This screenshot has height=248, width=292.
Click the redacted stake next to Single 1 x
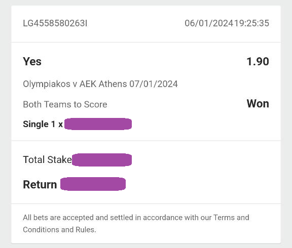point(98,124)
